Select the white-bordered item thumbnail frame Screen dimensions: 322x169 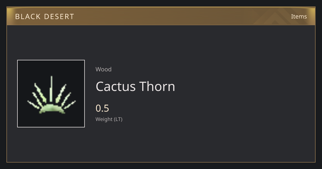51,94
